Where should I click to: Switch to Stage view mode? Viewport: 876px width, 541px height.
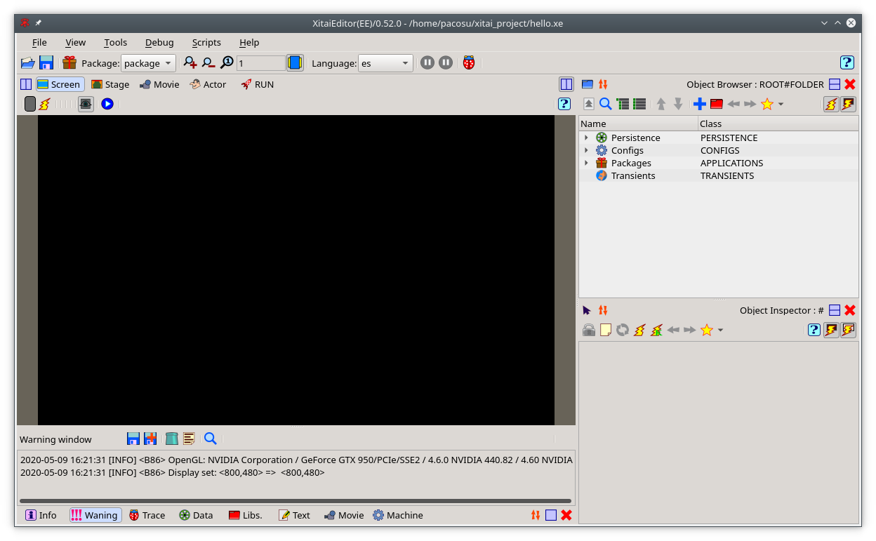(x=110, y=84)
